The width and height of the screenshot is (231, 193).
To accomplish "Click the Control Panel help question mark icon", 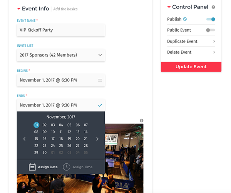I will (x=213, y=7).
